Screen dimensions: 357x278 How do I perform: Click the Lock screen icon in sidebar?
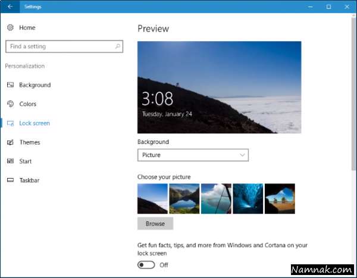(11, 123)
